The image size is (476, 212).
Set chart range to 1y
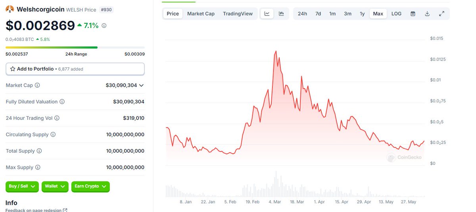tap(362, 14)
